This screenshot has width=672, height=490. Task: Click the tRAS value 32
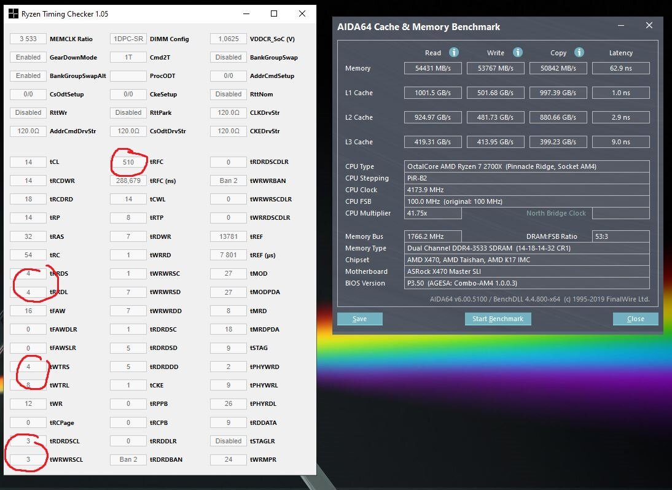(28, 236)
